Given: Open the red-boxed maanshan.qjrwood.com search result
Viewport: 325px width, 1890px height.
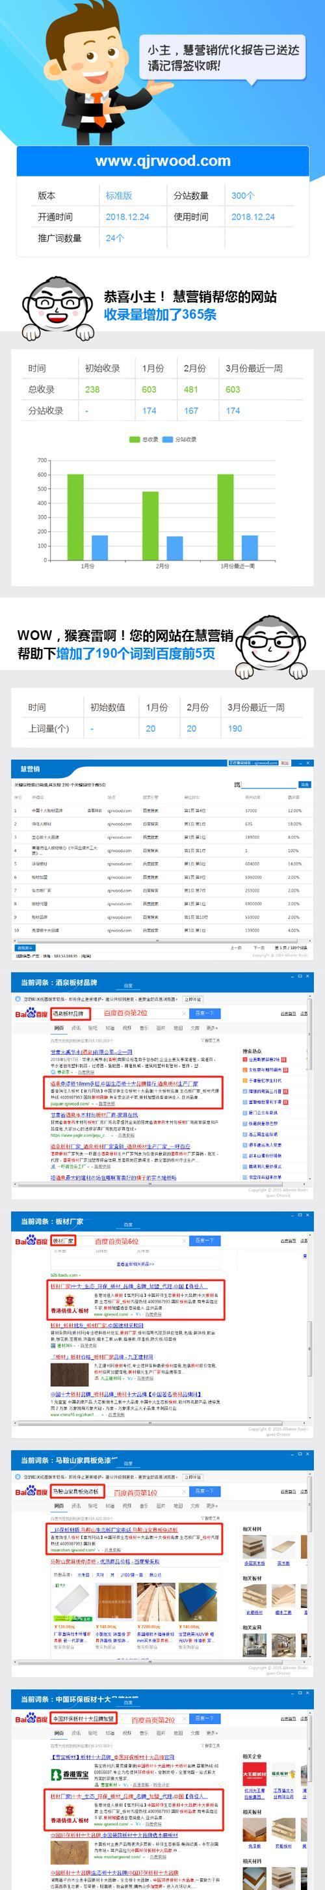Looking at the screenshot, I should tap(134, 1538).
